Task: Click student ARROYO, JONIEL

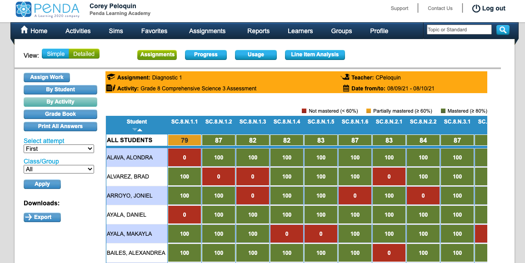Action: pyautogui.click(x=130, y=196)
